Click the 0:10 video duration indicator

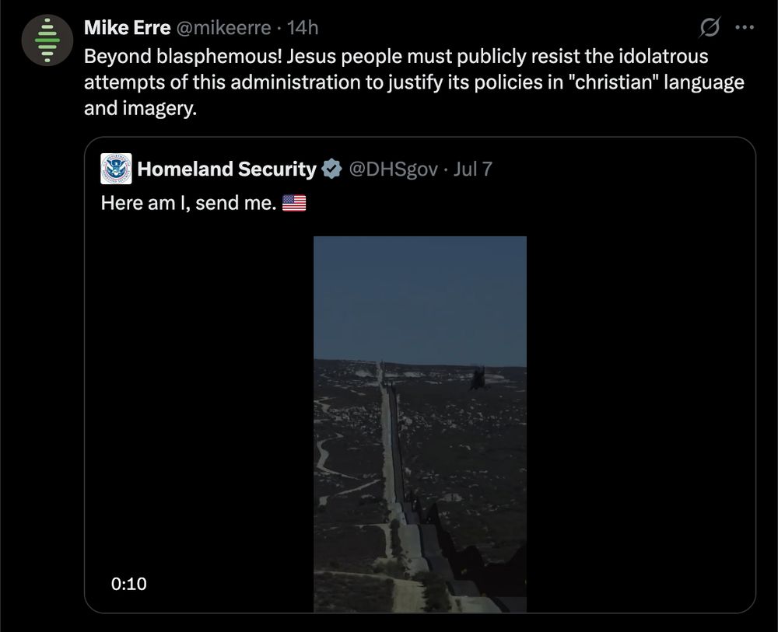[x=128, y=584]
